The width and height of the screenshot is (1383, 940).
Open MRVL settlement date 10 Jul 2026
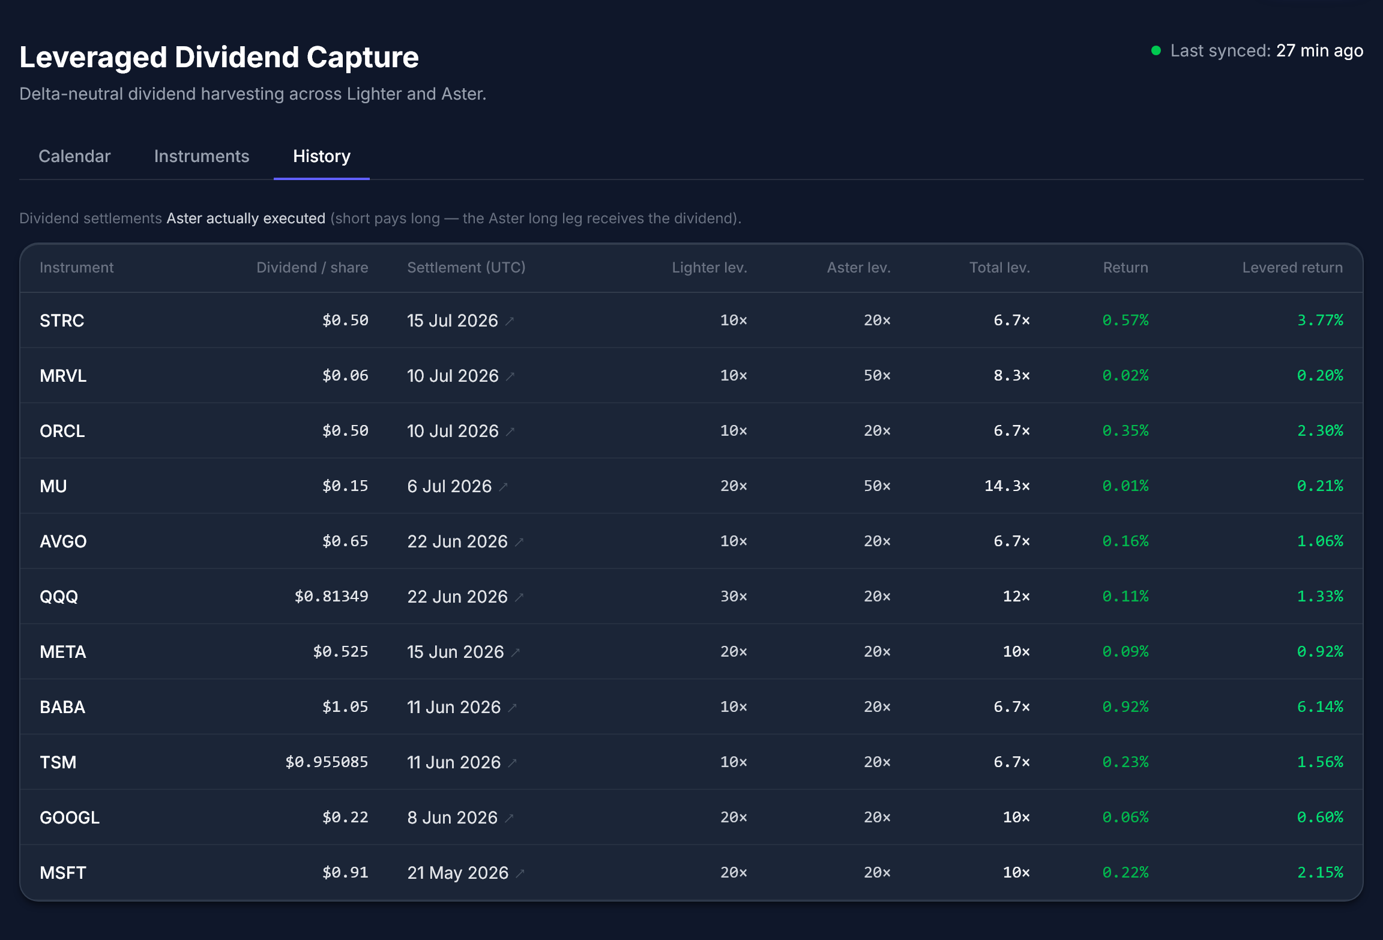click(453, 376)
